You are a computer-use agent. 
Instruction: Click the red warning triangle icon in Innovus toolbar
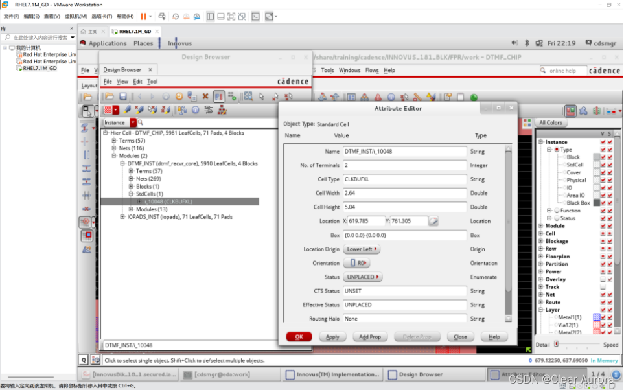378,97
